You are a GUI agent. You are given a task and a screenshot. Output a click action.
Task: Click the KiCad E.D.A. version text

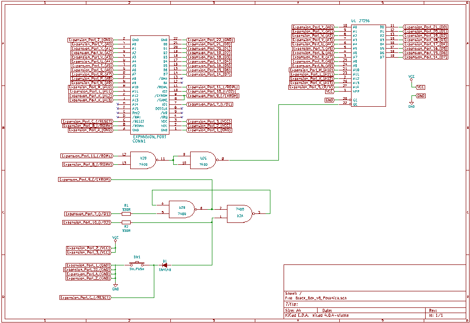pos(317,315)
